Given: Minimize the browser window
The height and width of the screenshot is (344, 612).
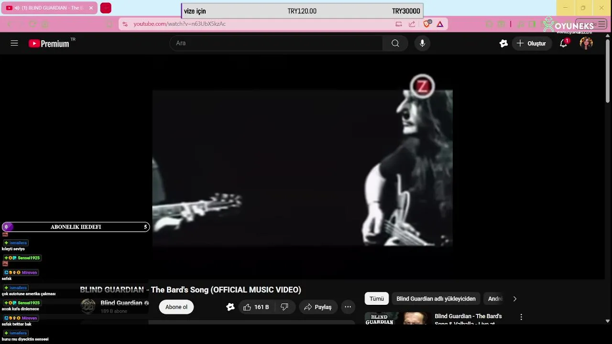Looking at the screenshot, I should pyautogui.click(x=565, y=8).
